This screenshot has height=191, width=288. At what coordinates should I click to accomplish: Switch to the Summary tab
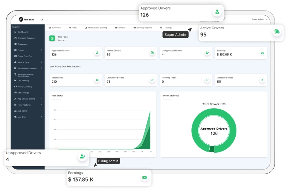tap(55, 28)
